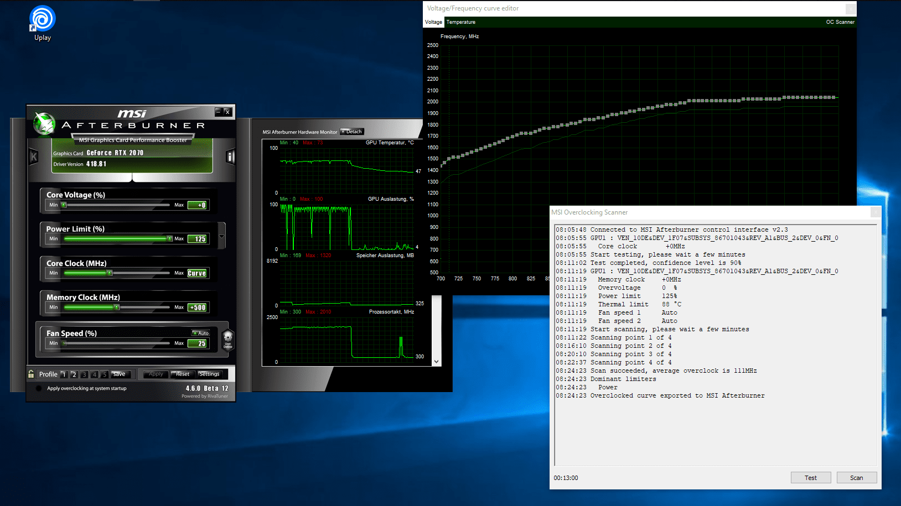Open the User Define fan gear icon

pyautogui.click(x=227, y=340)
